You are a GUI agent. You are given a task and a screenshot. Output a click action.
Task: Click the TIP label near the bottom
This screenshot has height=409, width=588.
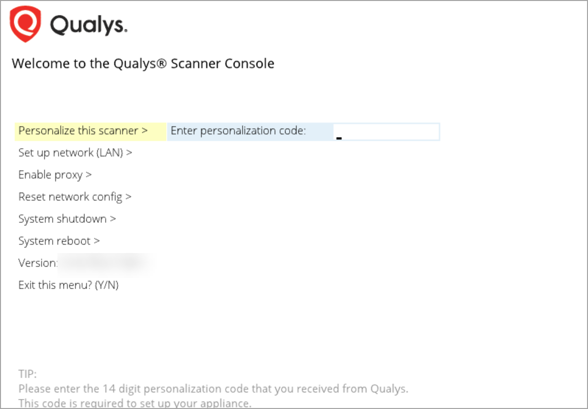[27, 374]
